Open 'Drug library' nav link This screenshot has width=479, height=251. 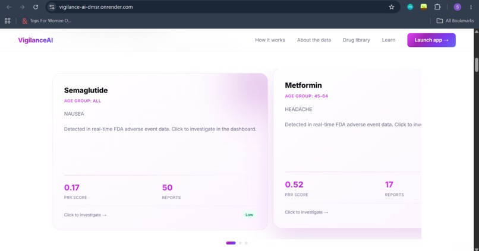click(356, 40)
